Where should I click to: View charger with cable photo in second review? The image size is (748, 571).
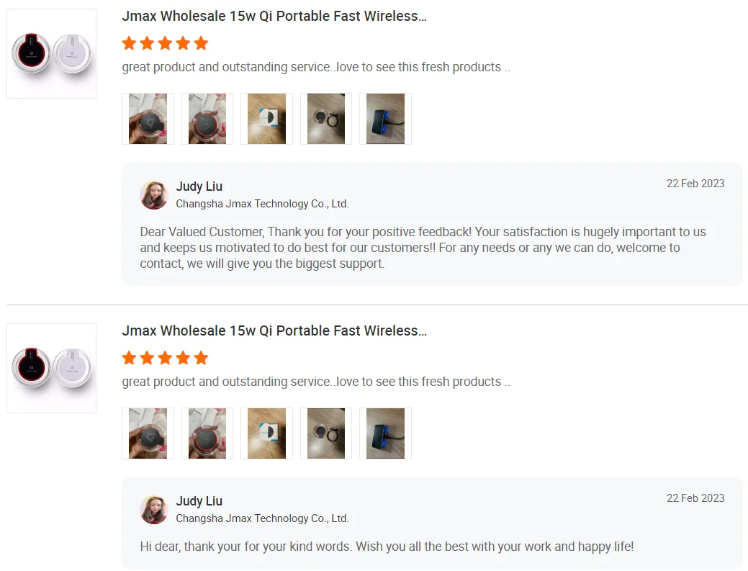pyautogui.click(x=326, y=433)
